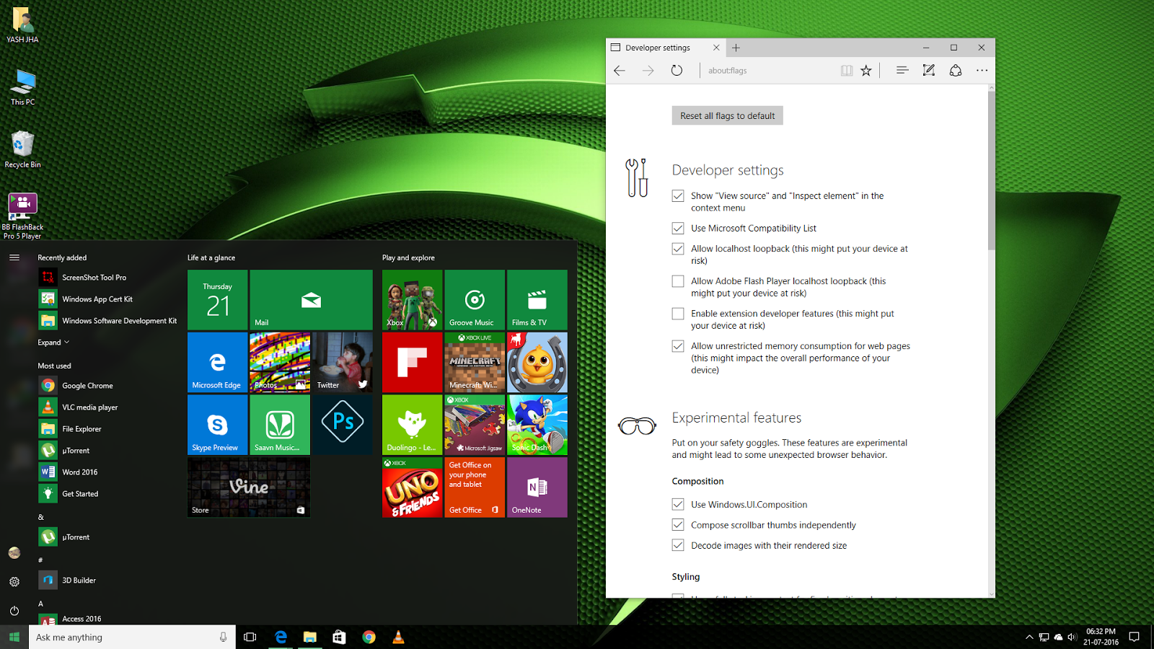Launch Groove Music tile
This screenshot has width=1154, height=649.
coord(475,300)
